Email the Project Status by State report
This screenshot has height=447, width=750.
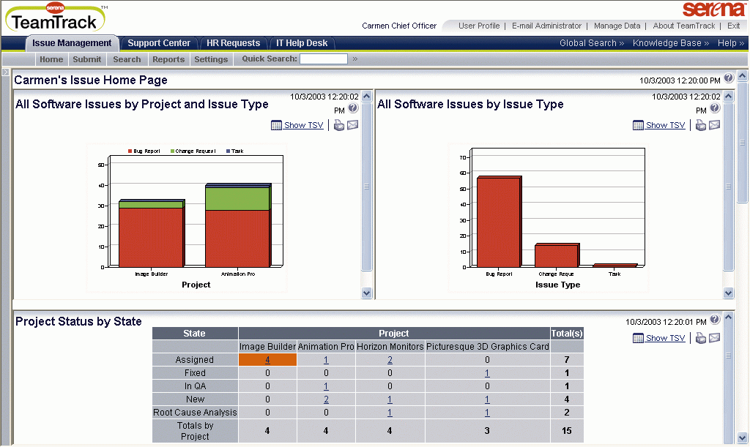[715, 338]
